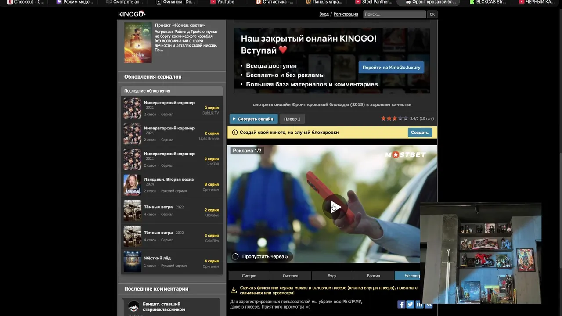The height and width of the screenshot is (316, 562).
Task: Open the YouTube browser tab
Action: click(x=222, y=2)
